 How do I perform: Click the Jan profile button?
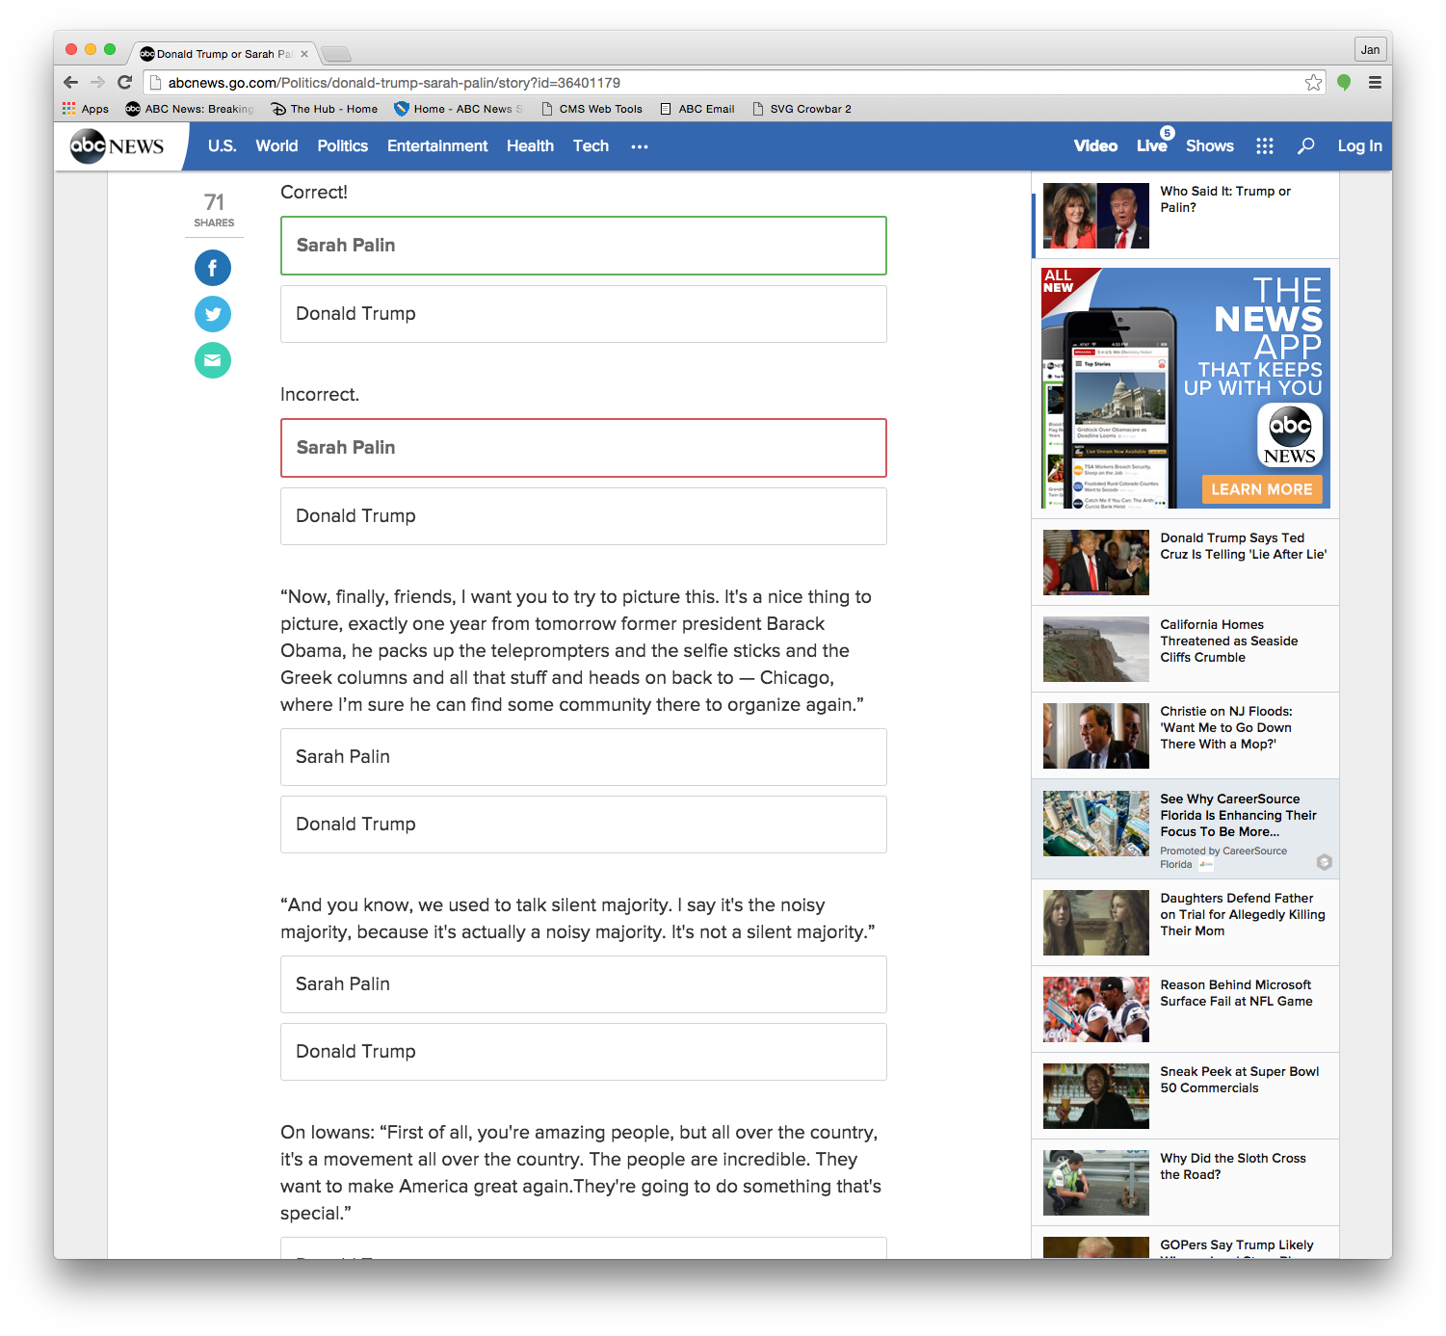tap(1370, 50)
